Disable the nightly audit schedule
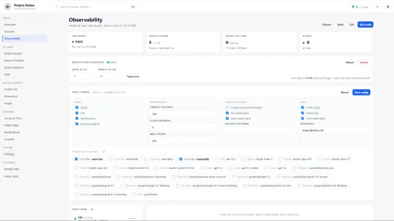 pos(364,63)
